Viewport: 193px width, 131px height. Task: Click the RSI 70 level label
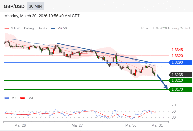[x=174, y=105]
